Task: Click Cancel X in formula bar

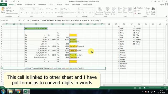Action: pyautogui.click(x=19, y=20)
